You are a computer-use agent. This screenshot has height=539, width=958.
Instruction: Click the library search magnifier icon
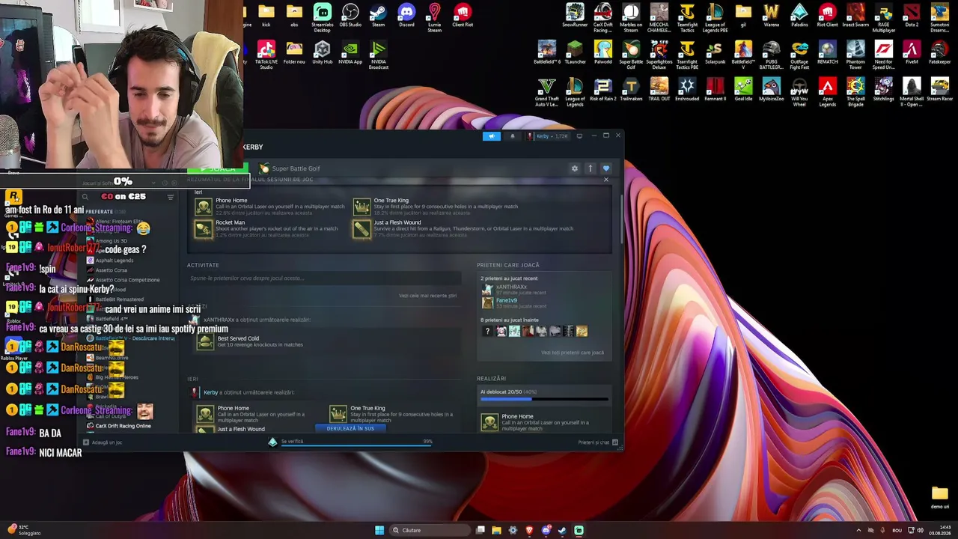(85, 197)
